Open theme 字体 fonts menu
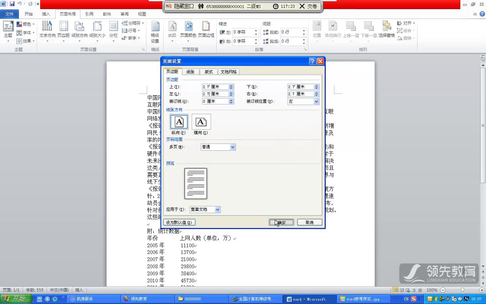The width and height of the screenshot is (486, 304). 26,33
